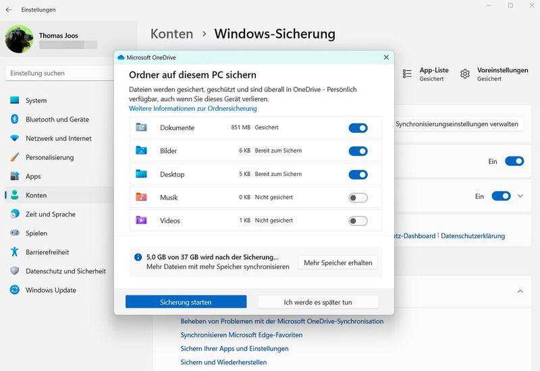Click the Musik folder icon
The width and height of the screenshot is (540, 371).
[x=141, y=197]
